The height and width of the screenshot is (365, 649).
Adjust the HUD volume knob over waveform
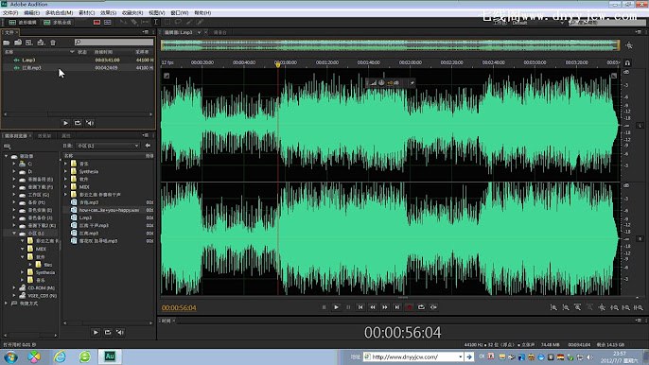click(x=381, y=83)
